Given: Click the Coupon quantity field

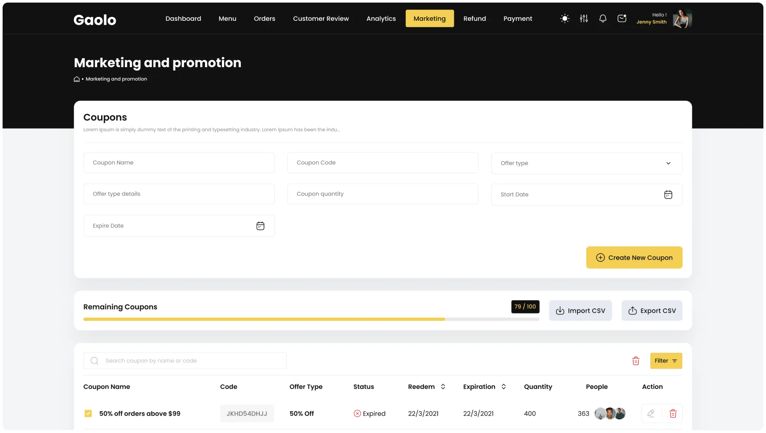Looking at the screenshot, I should [383, 194].
